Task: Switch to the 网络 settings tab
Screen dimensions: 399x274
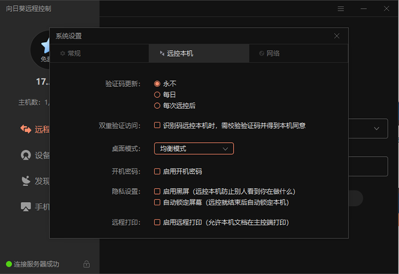Action: point(298,53)
